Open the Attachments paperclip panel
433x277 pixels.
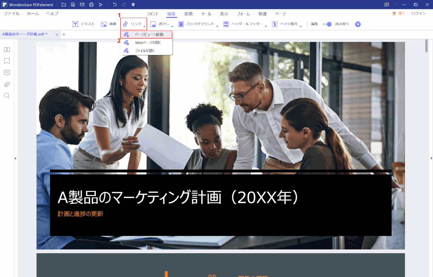(x=7, y=84)
